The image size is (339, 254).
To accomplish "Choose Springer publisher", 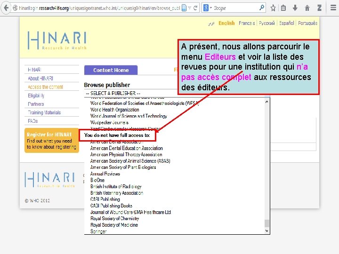I will (x=98, y=231).
